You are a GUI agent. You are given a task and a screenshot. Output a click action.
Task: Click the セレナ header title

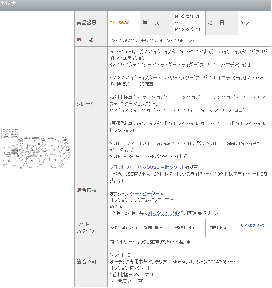(x=8, y=3)
